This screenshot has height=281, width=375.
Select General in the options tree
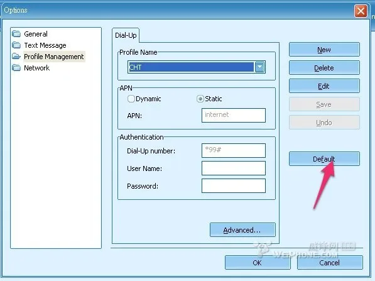coord(36,34)
